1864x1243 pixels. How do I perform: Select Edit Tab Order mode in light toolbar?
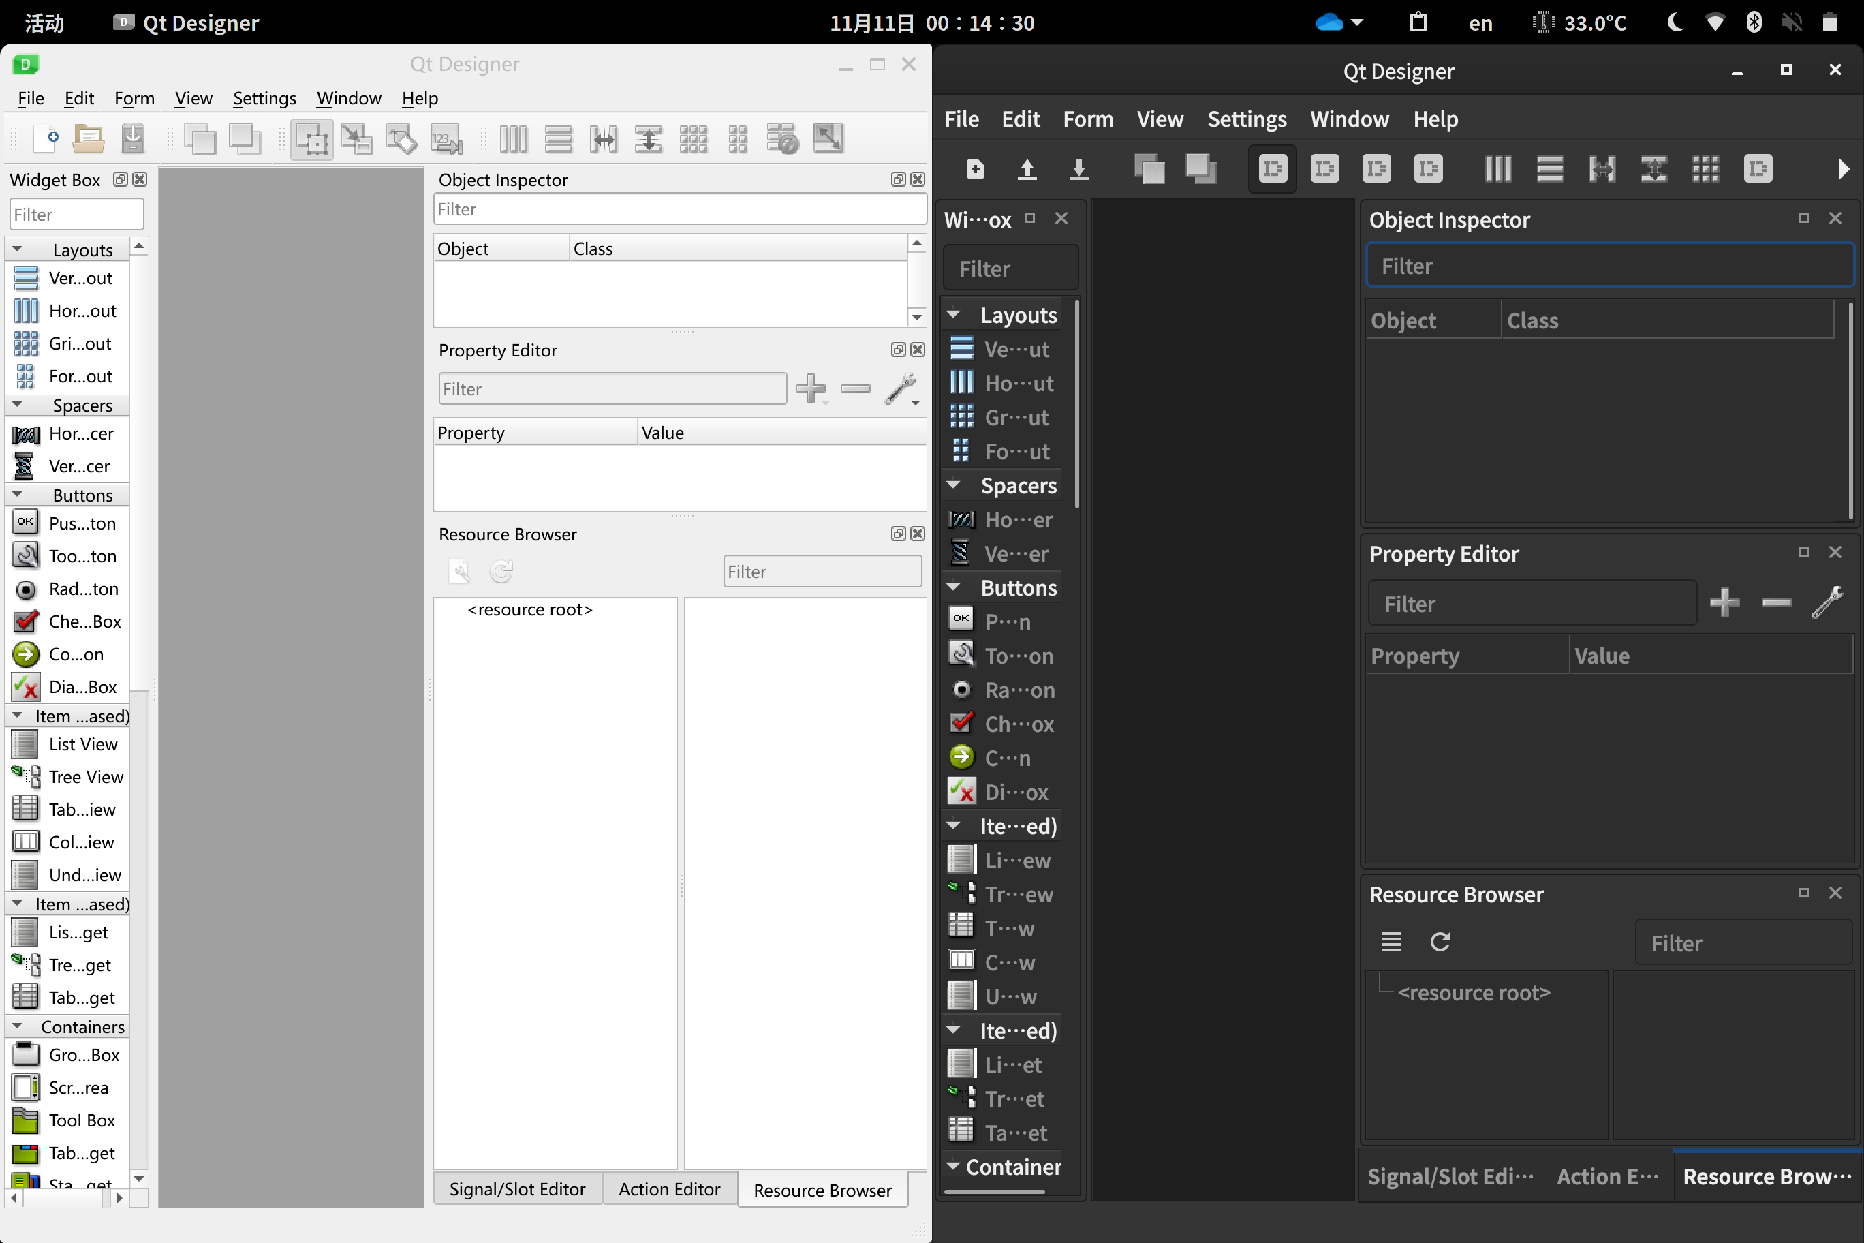(x=446, y=140)
